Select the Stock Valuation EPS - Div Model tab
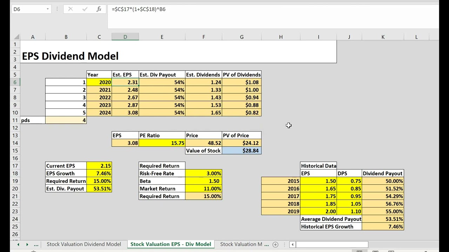Viewport: 449px width, 252px height. pyautogui.click(x=171, y=244)
